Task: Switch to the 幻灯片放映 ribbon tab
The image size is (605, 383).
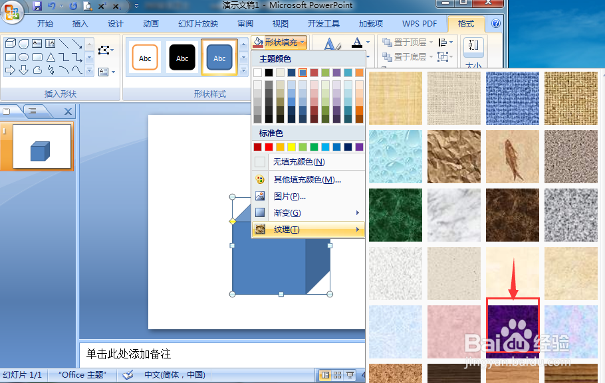Action: tap(198, 23)
